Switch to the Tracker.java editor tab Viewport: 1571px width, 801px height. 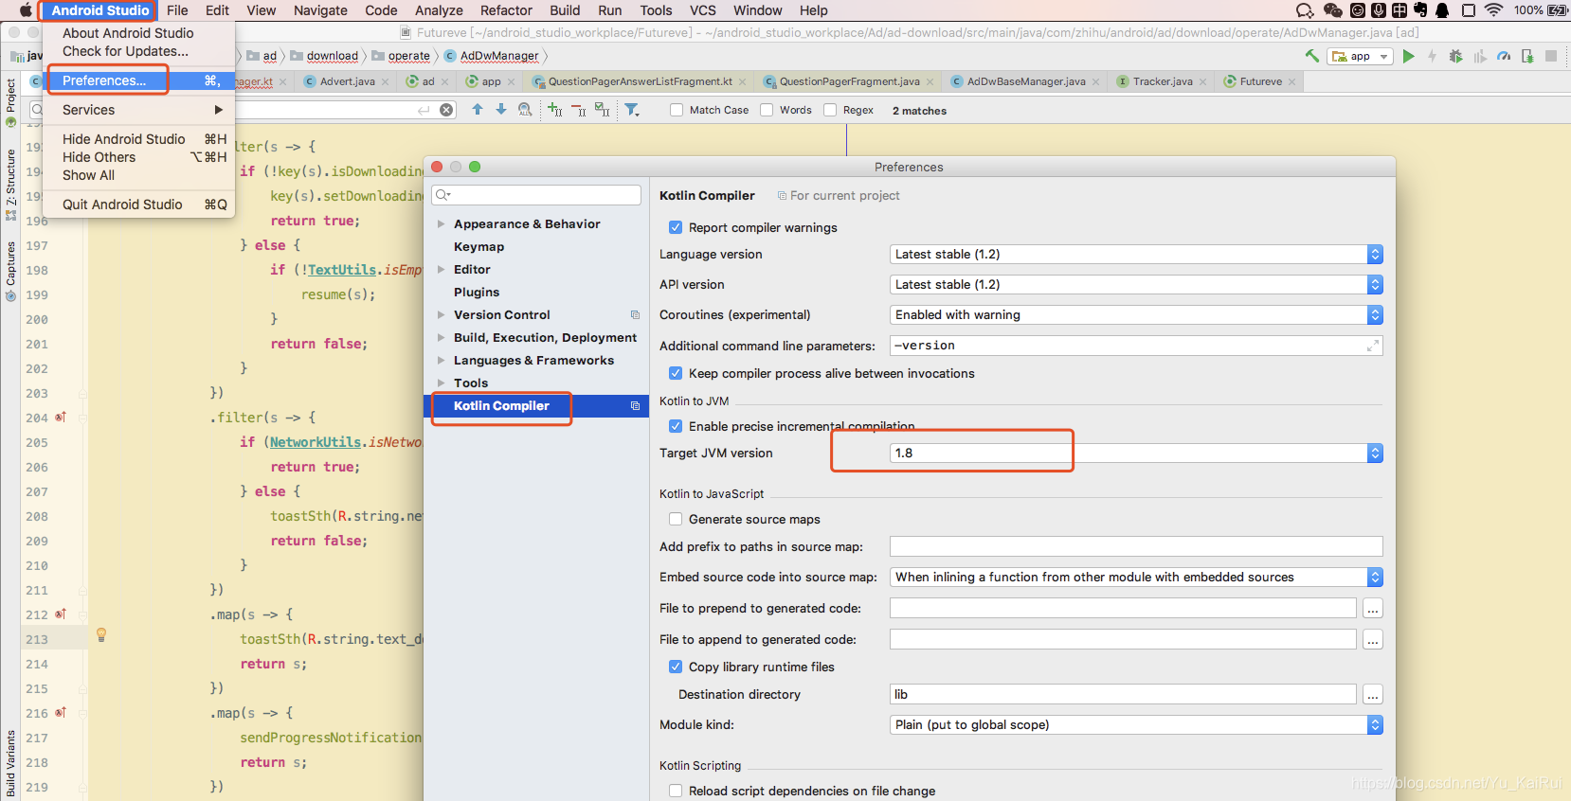click(x=1162, y=81)
